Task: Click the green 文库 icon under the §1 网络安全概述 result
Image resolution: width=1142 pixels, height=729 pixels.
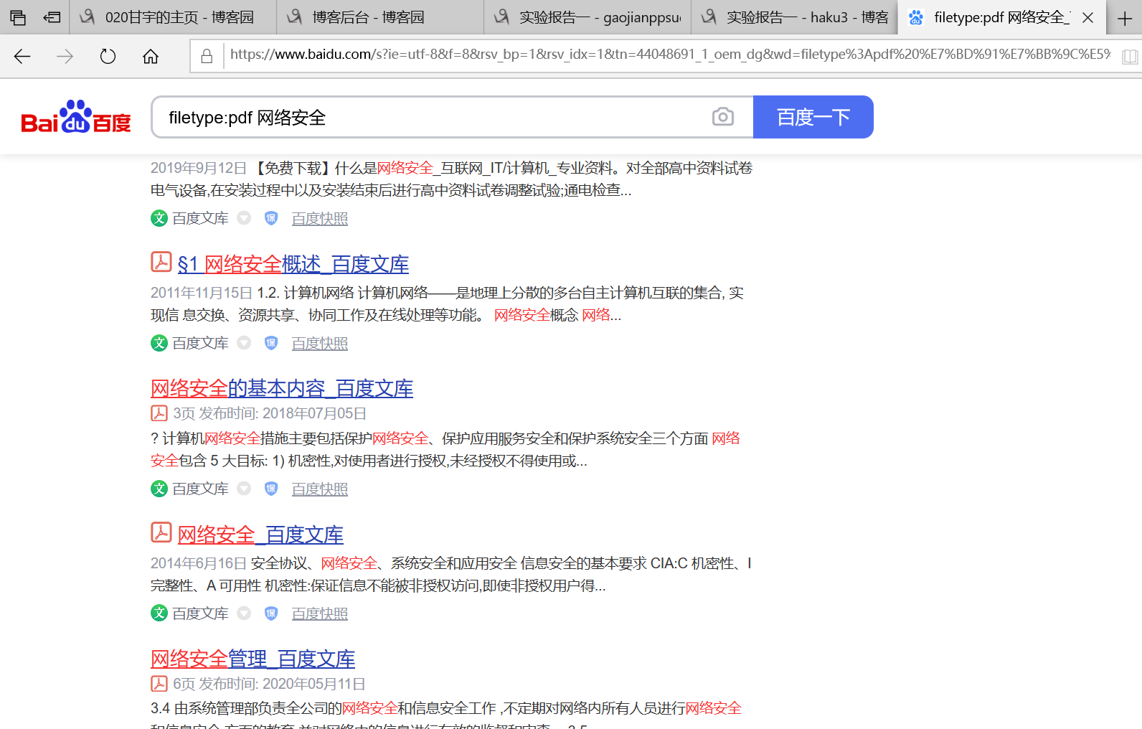Action: pos(159,343)
